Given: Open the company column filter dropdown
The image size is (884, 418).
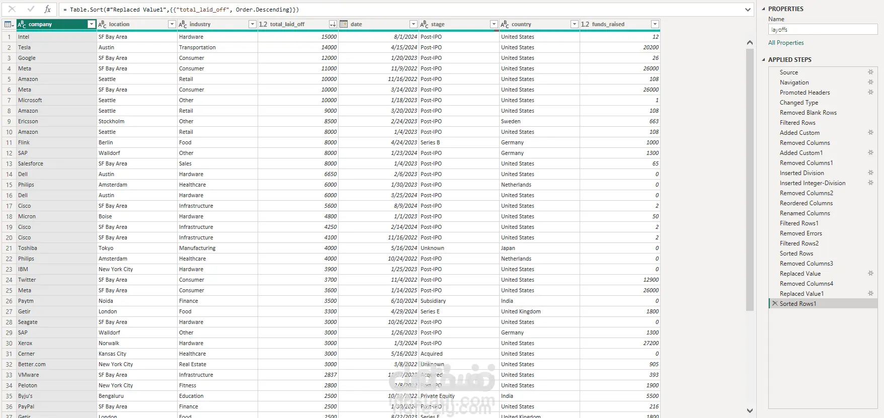Looking at the screenshot, I should (x=91, y=24).
